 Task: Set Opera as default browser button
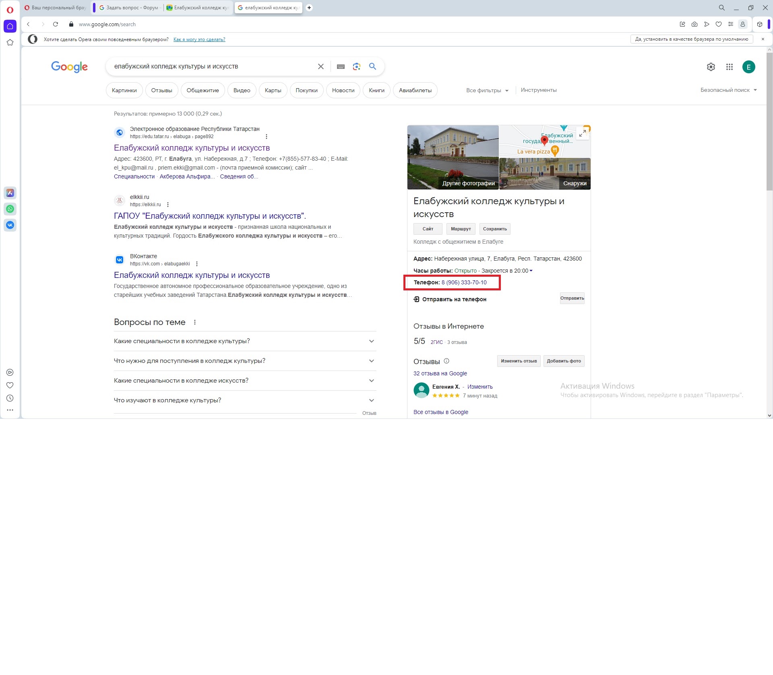[691, 39]
